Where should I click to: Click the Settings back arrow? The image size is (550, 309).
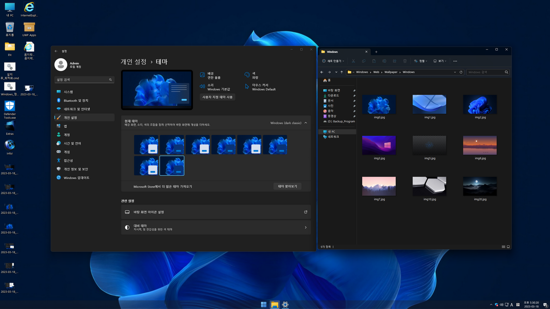56,51
